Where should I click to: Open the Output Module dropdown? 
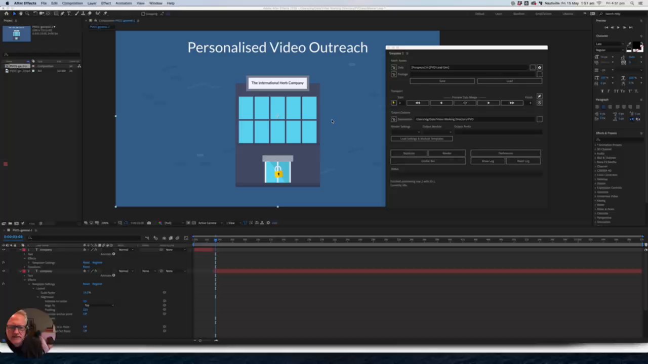pos(437,132)
